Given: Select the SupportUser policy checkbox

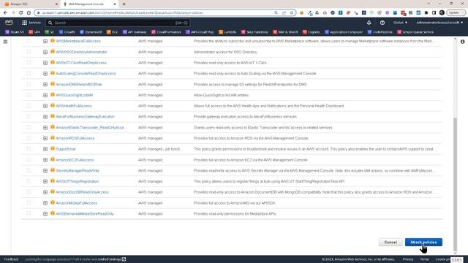Looking at the screenshot, I should click(29, 149).
